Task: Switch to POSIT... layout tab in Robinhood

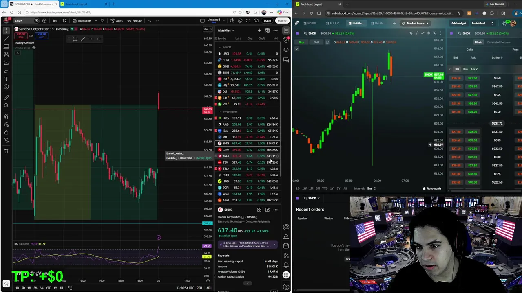Action: (311, 23)
